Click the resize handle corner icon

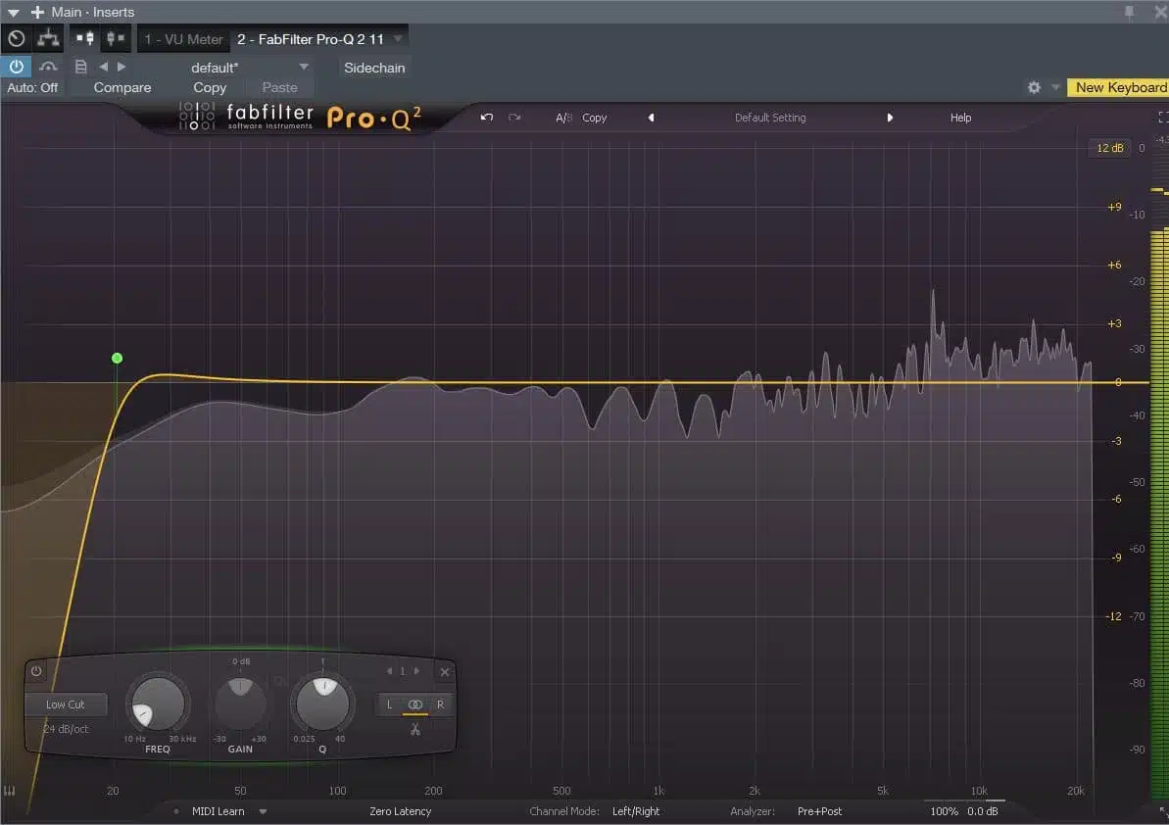click(1163, 811)
